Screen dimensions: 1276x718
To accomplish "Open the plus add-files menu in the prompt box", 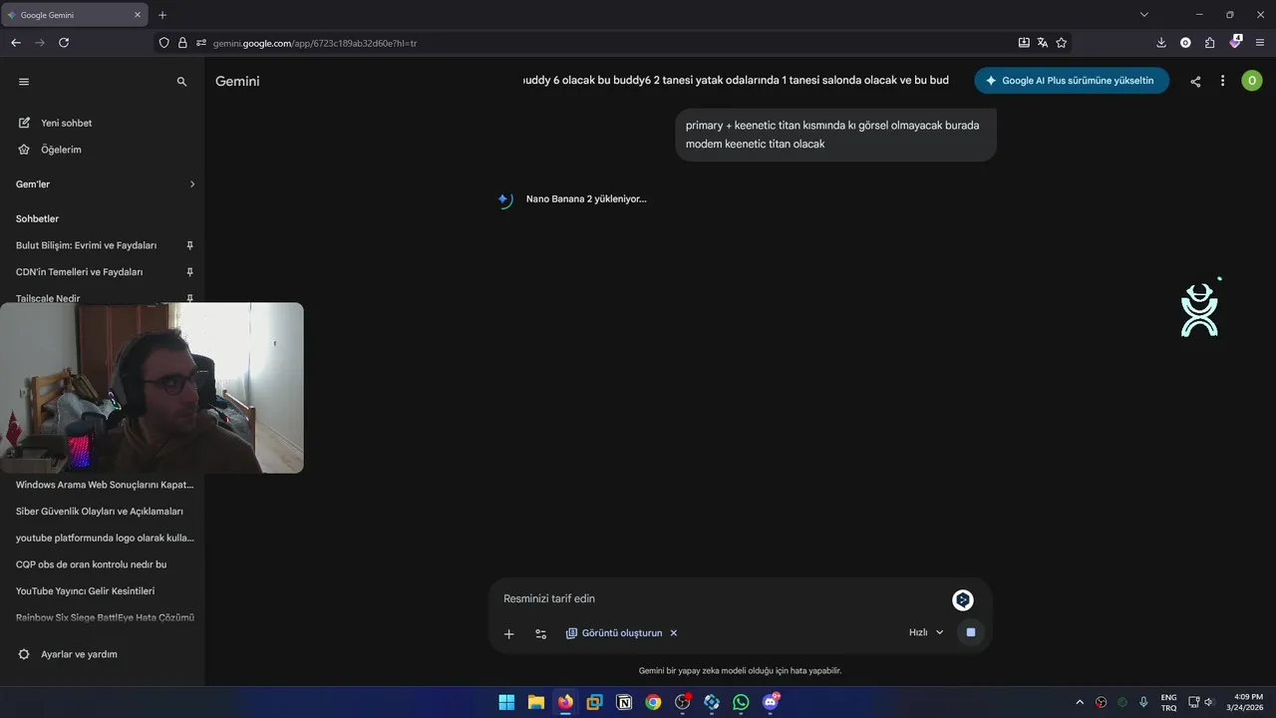I will click(x=508, y=633).
